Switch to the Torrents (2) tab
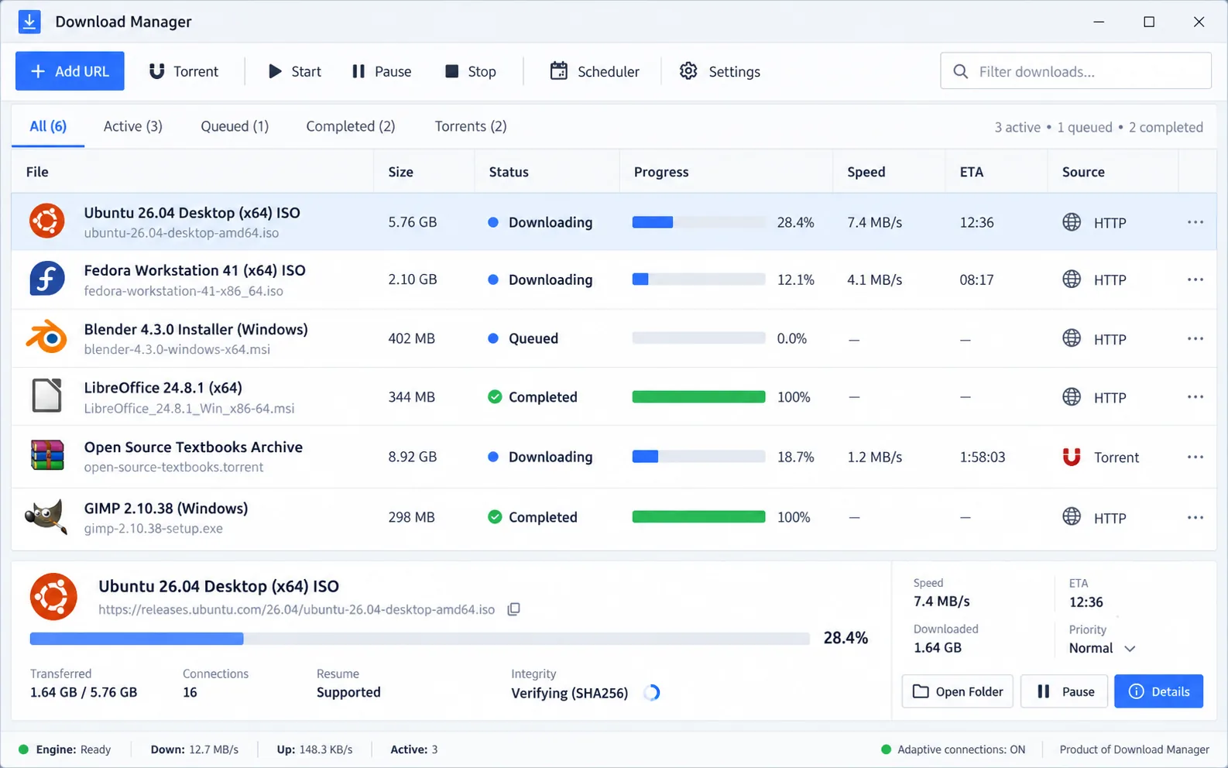Screen dimensions: 1228x768 [x=471, y=126]
